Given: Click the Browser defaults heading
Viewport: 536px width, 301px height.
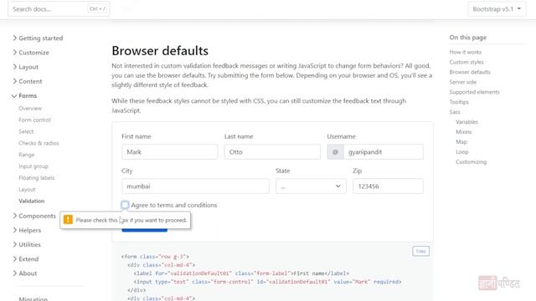Looking at the screenshot, I should (x=160, y=51).
